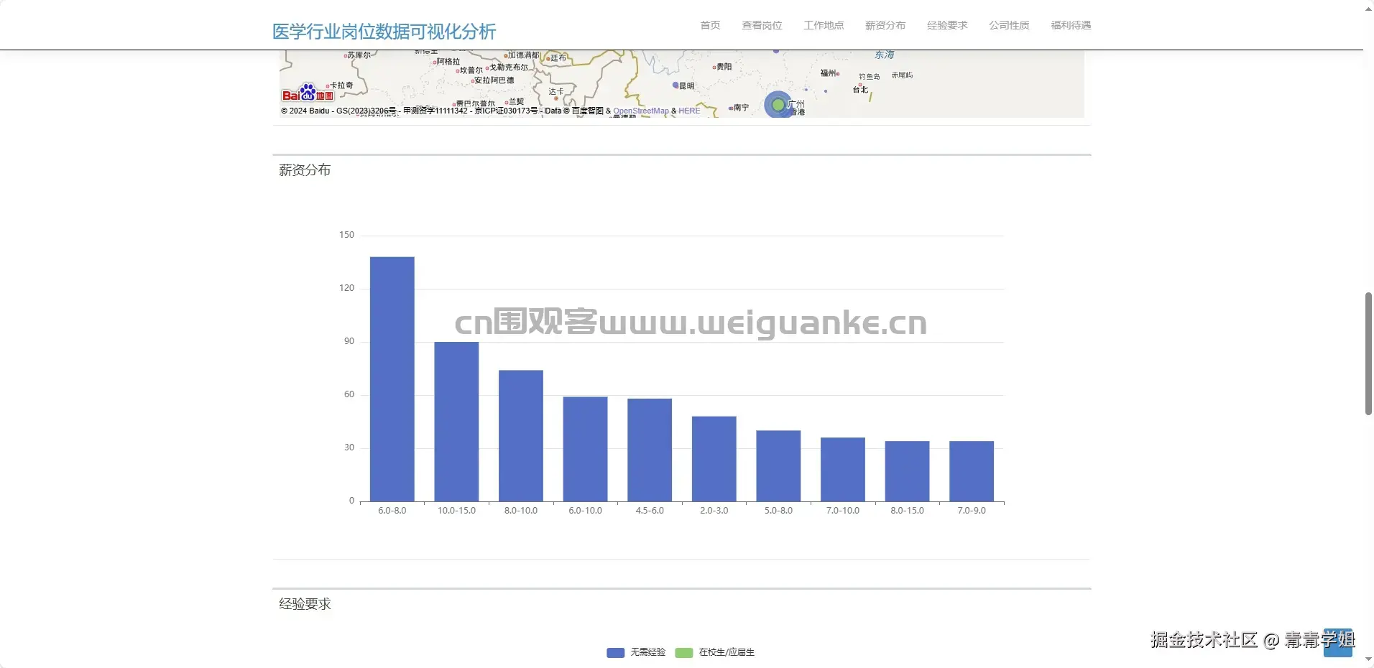Click the 4.5-6.0 x-axis label
This screenshot has height=668, width=1374.
click(x=650, y=511)
